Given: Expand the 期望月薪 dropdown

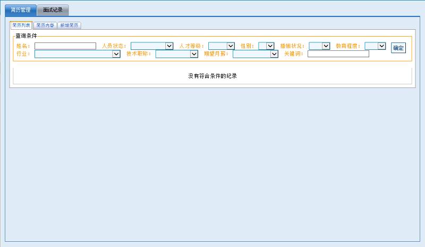Looking at the screenshot, I should click(x=256, y=54).
